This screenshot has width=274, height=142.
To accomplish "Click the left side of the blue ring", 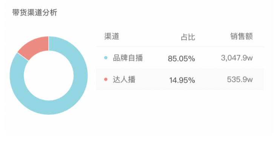I will (x=17, y=76).
